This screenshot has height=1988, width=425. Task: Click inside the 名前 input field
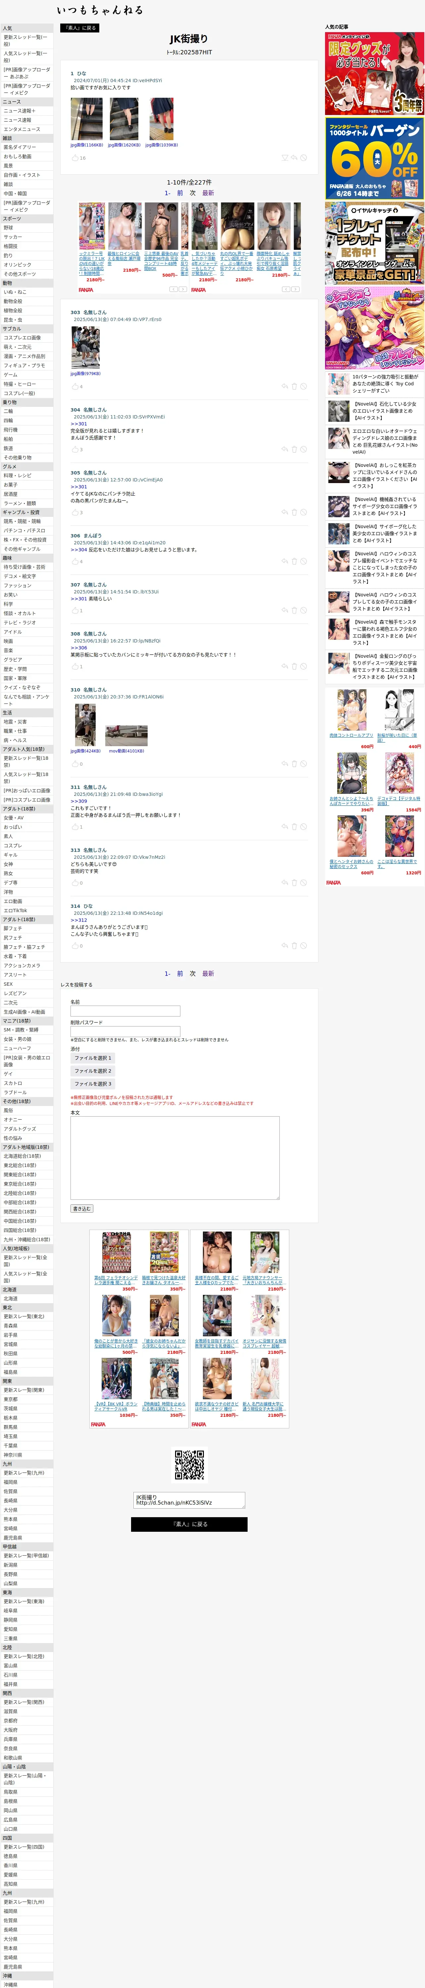coord(125,1011)
